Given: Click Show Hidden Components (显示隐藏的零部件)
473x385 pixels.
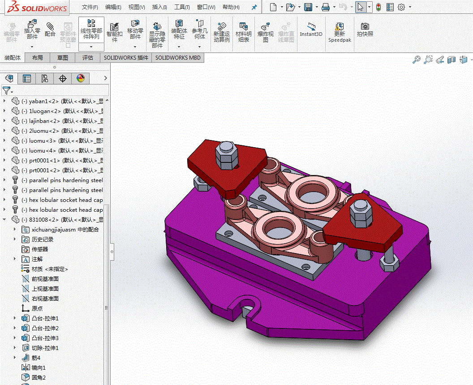Looking at the screenshot, I should click(x=157, y=35).
